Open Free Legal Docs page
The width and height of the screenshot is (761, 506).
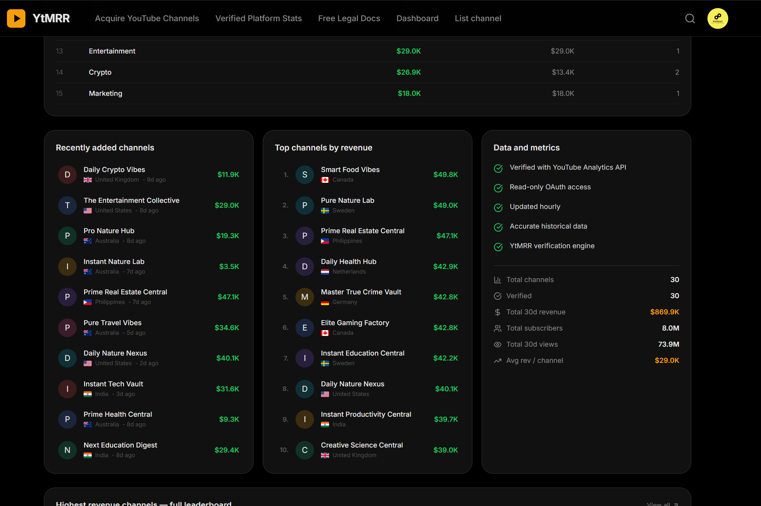pyautogui.click(x=349, y=18)
